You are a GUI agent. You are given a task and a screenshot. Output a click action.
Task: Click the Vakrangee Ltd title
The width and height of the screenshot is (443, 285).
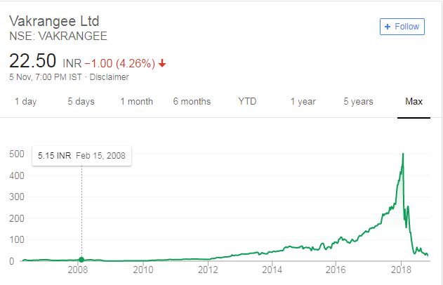pos(57,21)
